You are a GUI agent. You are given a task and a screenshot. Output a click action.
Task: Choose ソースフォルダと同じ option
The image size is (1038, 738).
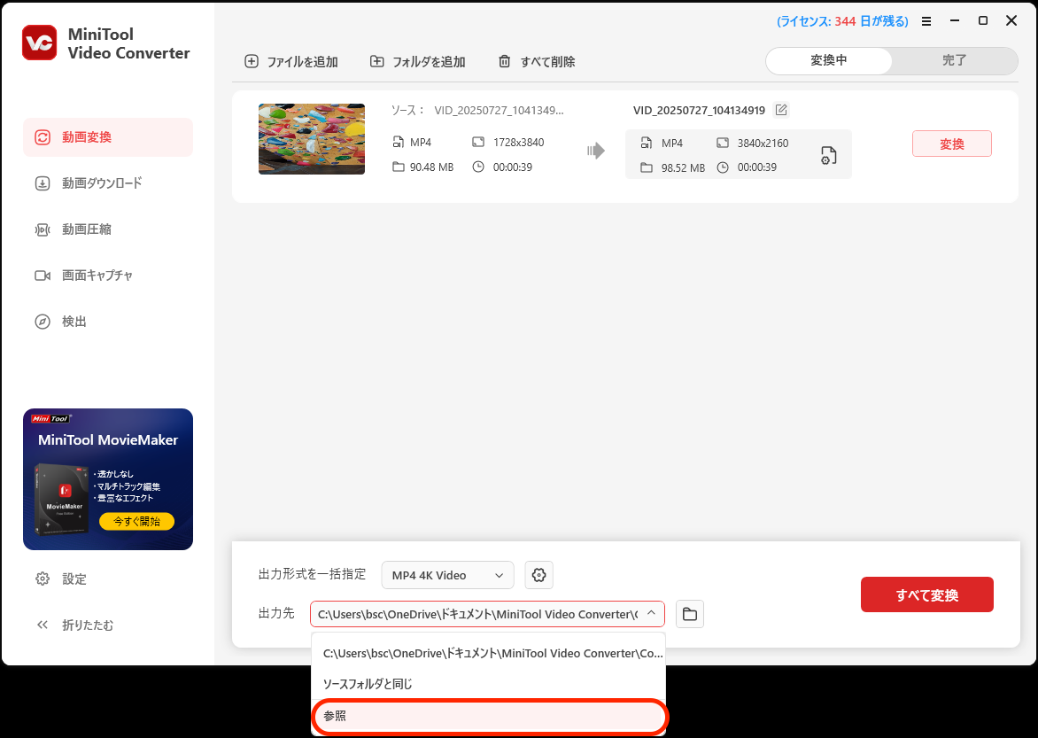(x=489, y=684)
